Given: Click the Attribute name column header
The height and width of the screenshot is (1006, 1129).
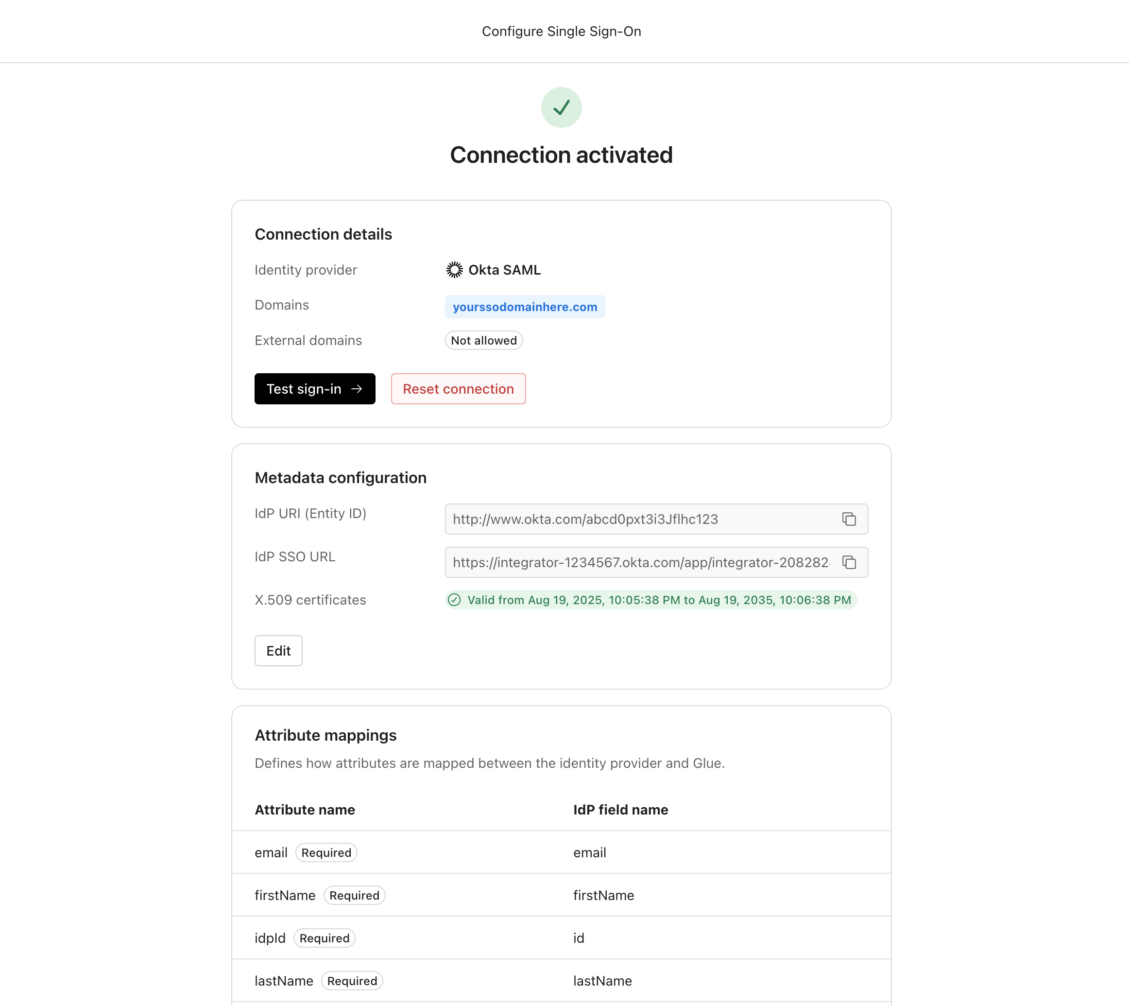Looking at the screenshot, I should click(x=305, y=810).
